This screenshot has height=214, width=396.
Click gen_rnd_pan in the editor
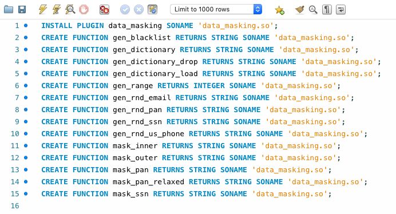point(137,110)
